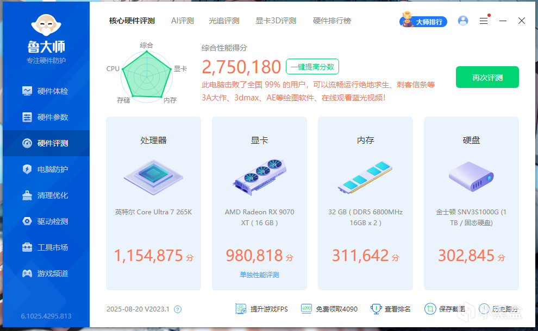538x331 pixels.
Task: Click 历史跑分 clock icon
Action: (x=484, y=309)
